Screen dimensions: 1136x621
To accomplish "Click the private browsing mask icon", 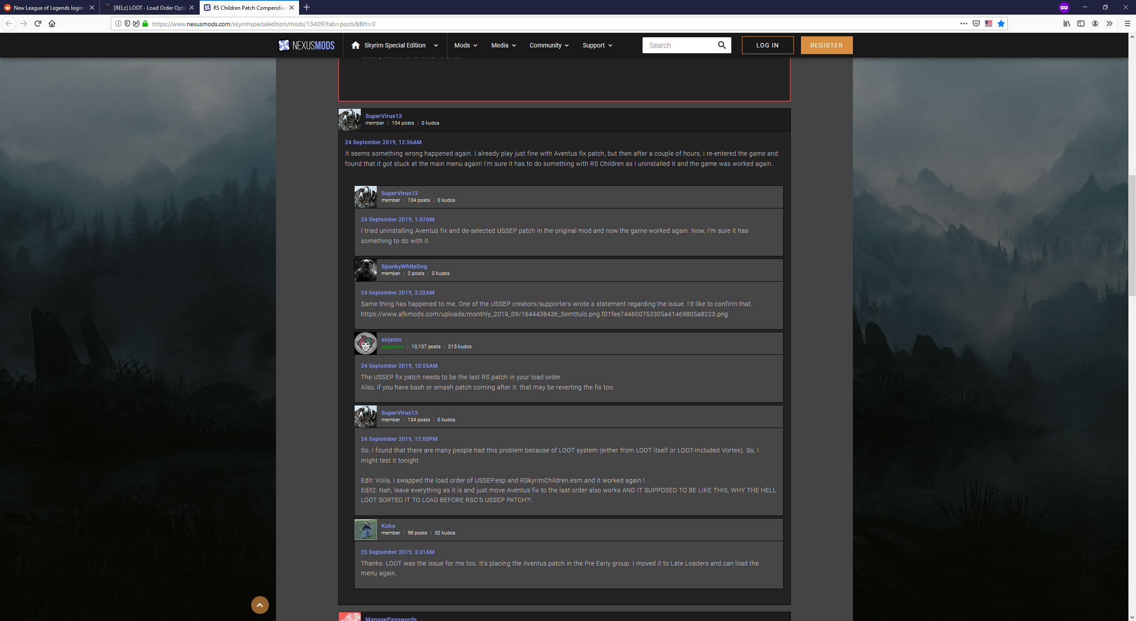I will [1064, 8].
